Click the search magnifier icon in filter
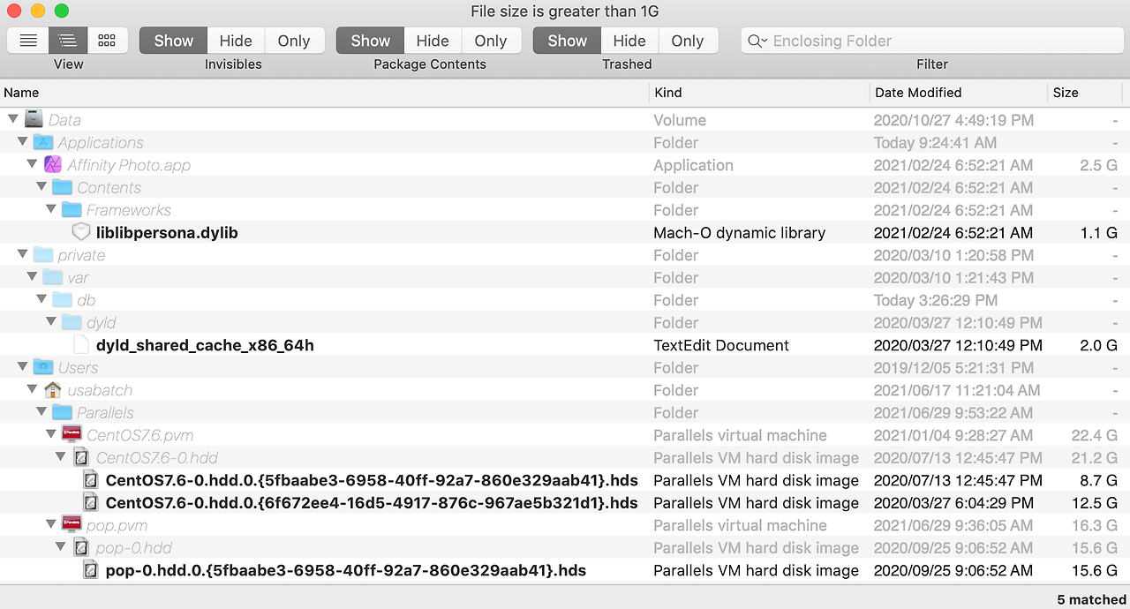The height and width of the screenshot is (609, 1130). (757, 41)
